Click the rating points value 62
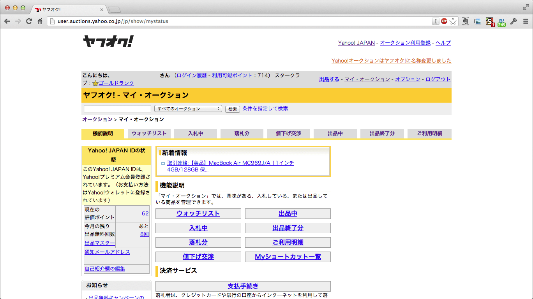Image resolution: width=533 pixels, height=299 pixels. [x=145, y=213]
